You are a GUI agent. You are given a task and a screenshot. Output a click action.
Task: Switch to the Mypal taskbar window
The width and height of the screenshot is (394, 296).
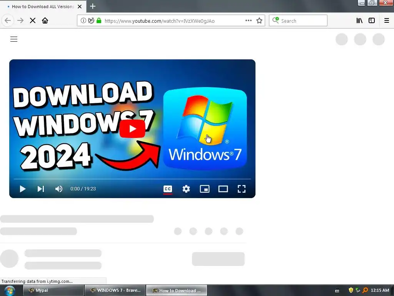click(53, 291)
